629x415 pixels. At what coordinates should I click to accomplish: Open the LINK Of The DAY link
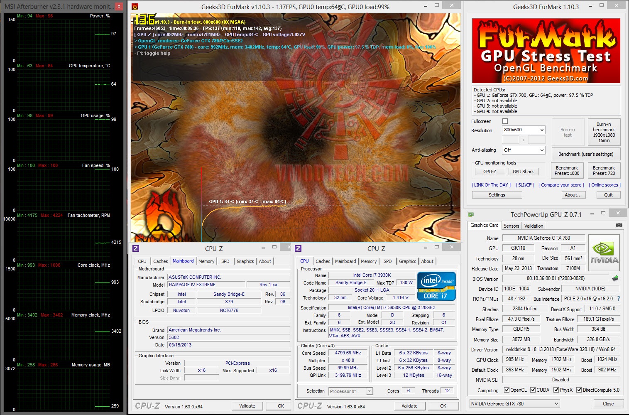tap(491, 185)
